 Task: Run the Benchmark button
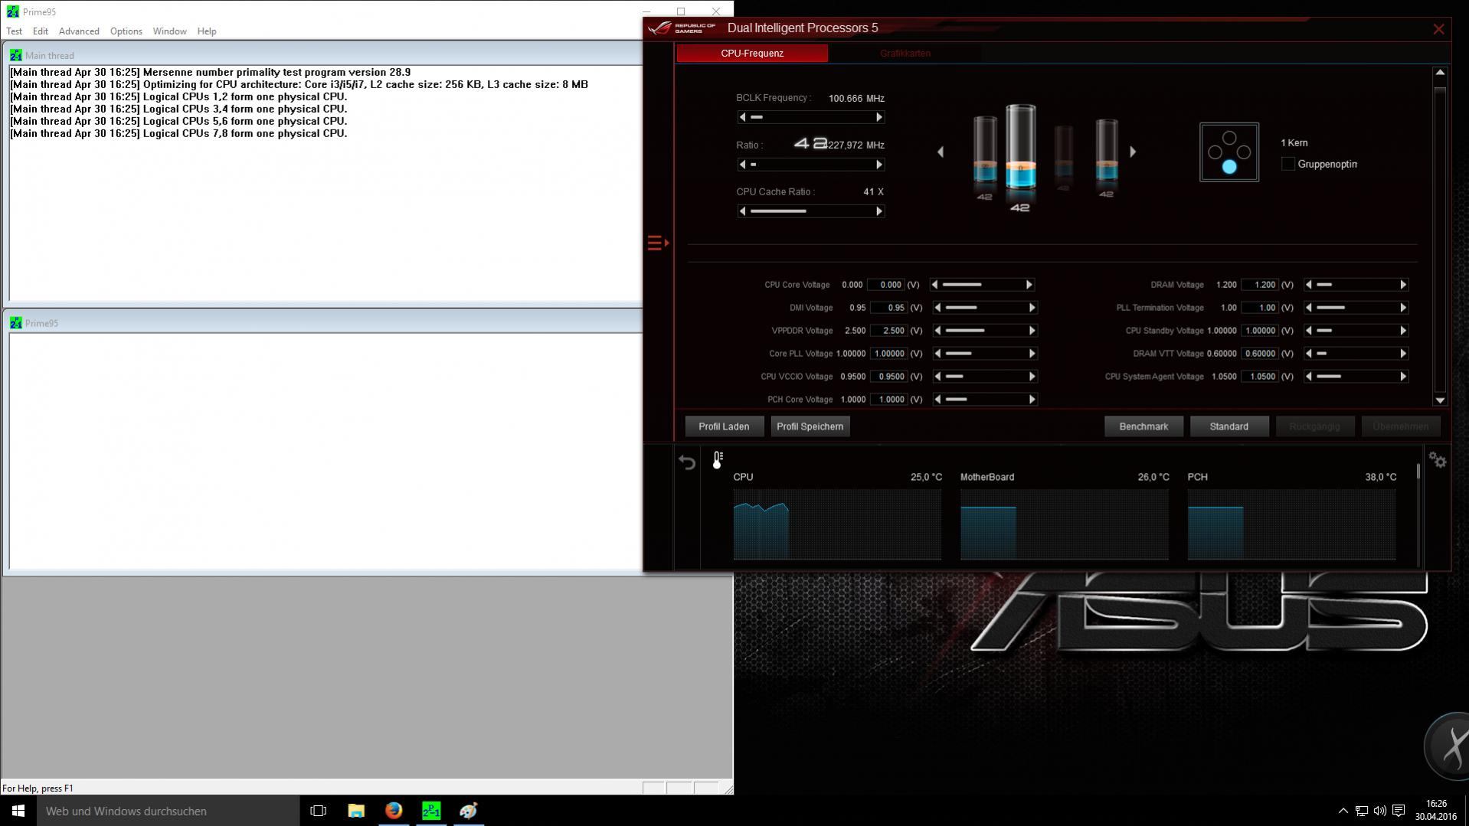(1143, 426)
